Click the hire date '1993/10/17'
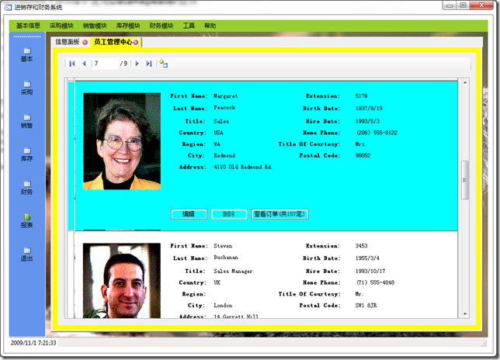 (x=370, y=271)
